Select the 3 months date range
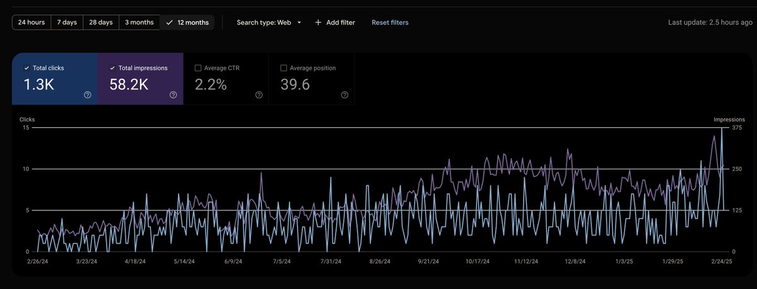The width and height of the screenshot is (757, 289). click(139, 22)
